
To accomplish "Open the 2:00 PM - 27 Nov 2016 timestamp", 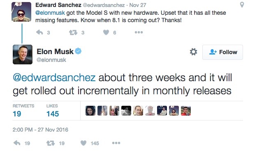I will point(40,130).
